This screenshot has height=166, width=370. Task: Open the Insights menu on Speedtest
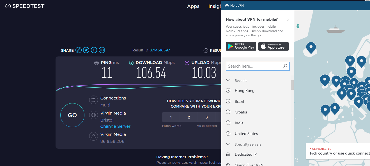[215, 6]
